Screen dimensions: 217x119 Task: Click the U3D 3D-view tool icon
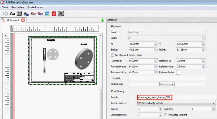coord(26,14)
